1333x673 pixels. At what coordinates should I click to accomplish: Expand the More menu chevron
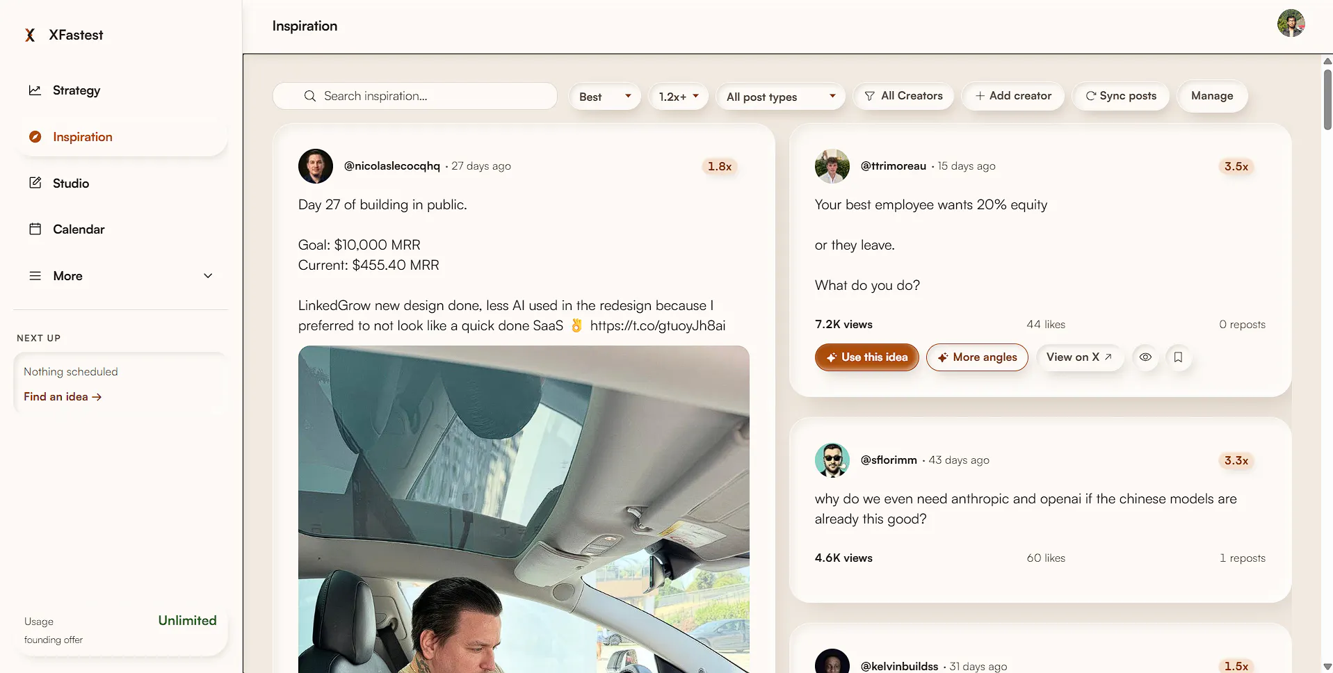(208, 276)
